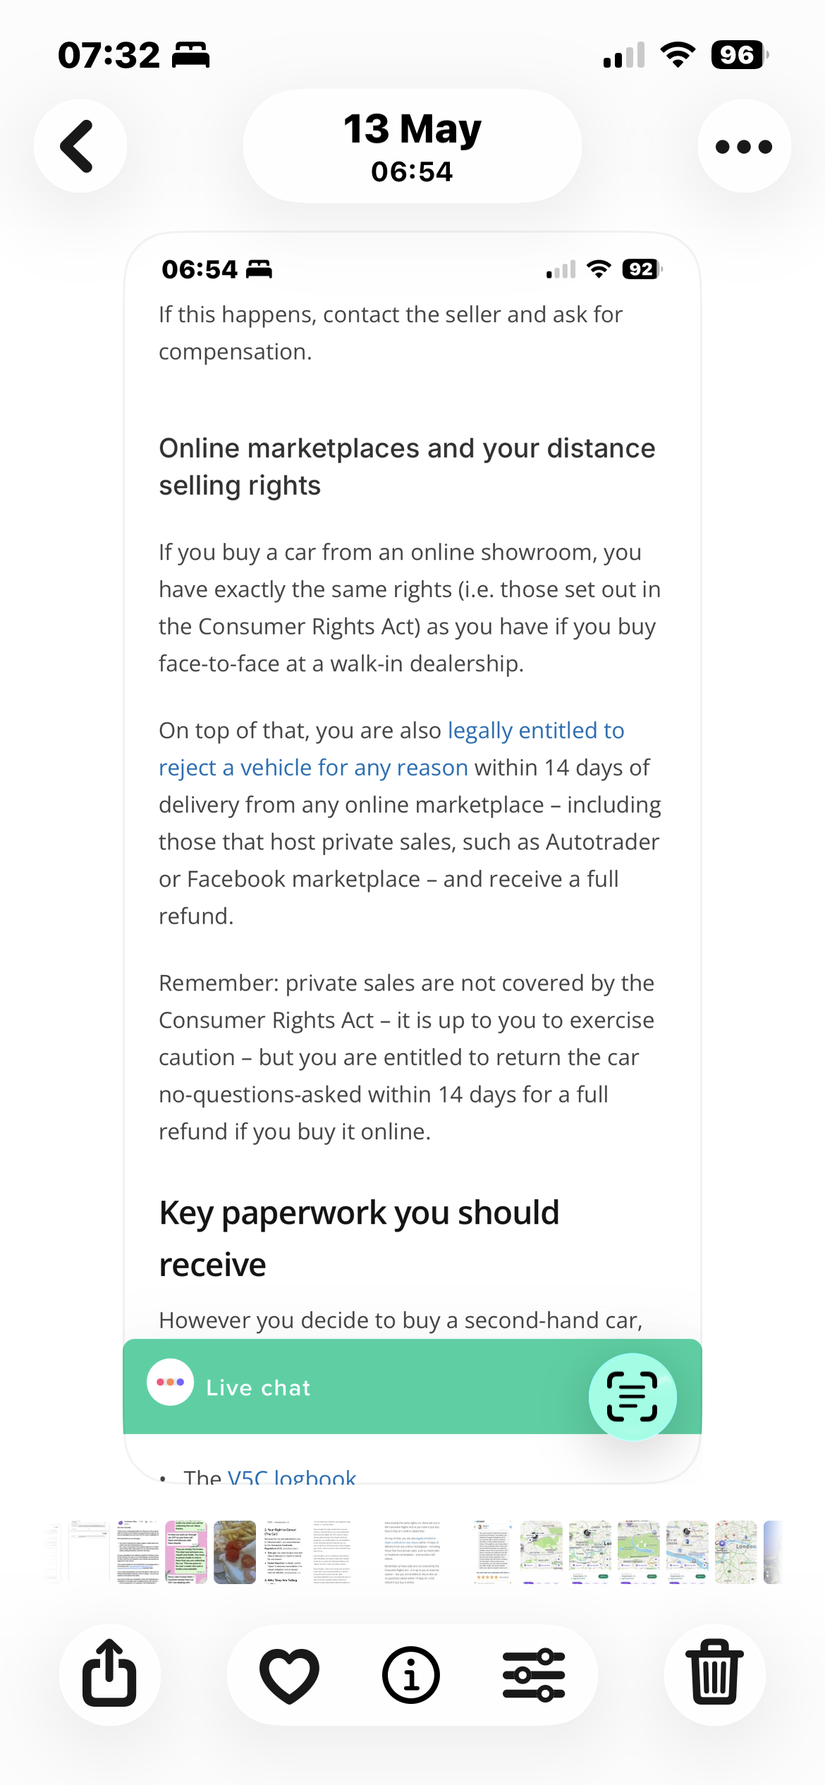
Task: Tap the Live chat dots bubble icon
Action: 170,1382
